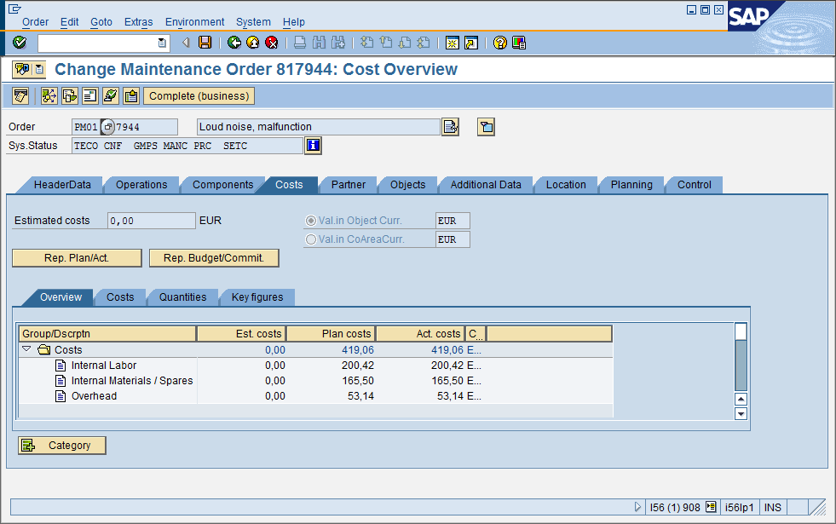This screenshot has width=836, height=524.
Task: Switch to the Planning tab
Action: pyautogui.click(x=631, y=184)
